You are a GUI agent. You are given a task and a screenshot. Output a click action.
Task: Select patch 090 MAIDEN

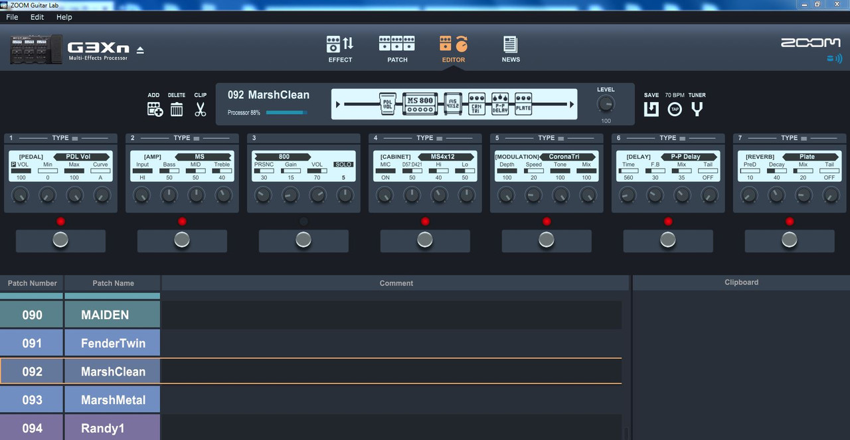80,315
